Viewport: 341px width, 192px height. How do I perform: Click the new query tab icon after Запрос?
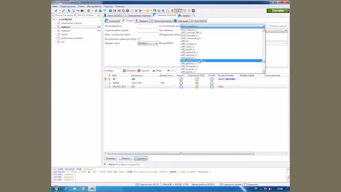pyautogui.click(x=194, y=15)
